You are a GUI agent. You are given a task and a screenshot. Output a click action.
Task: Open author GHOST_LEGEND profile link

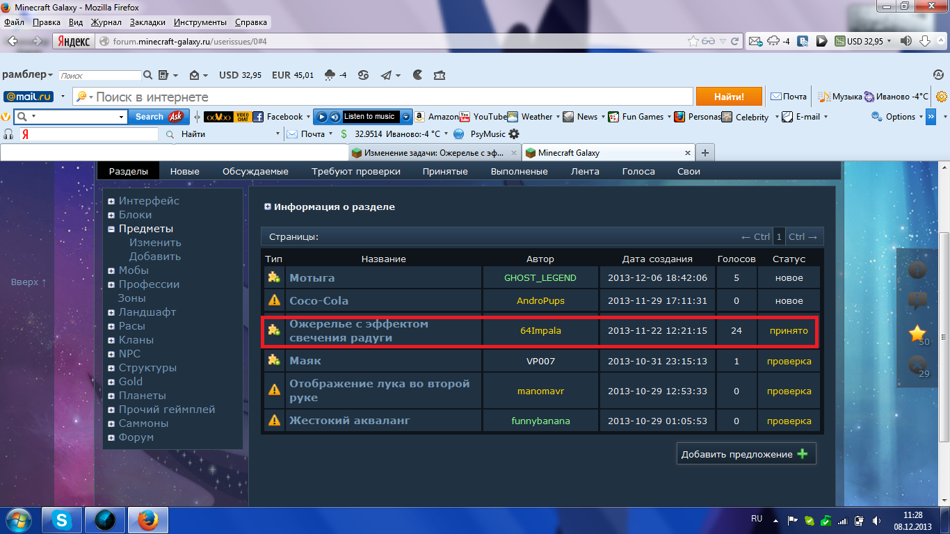tap(540, 277)
